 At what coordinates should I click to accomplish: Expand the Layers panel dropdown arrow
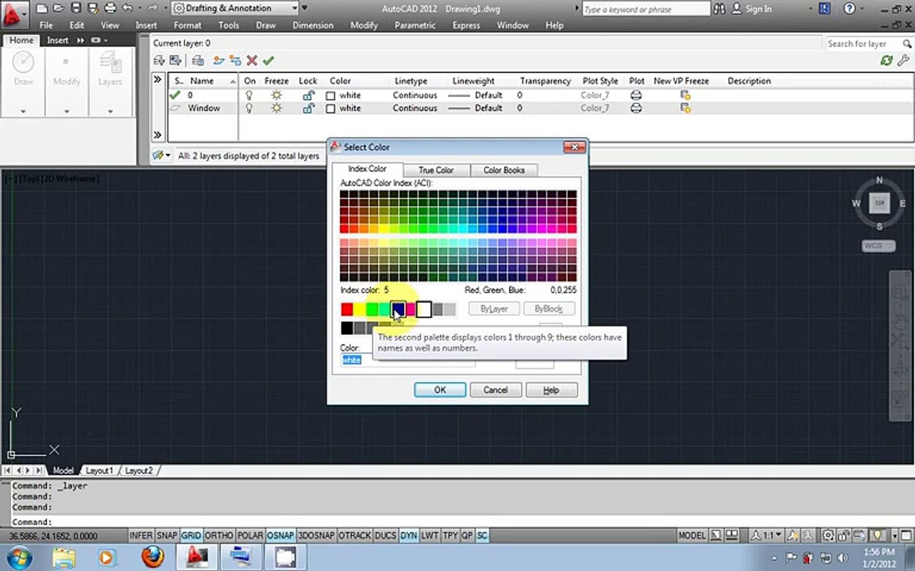[110, 111]
